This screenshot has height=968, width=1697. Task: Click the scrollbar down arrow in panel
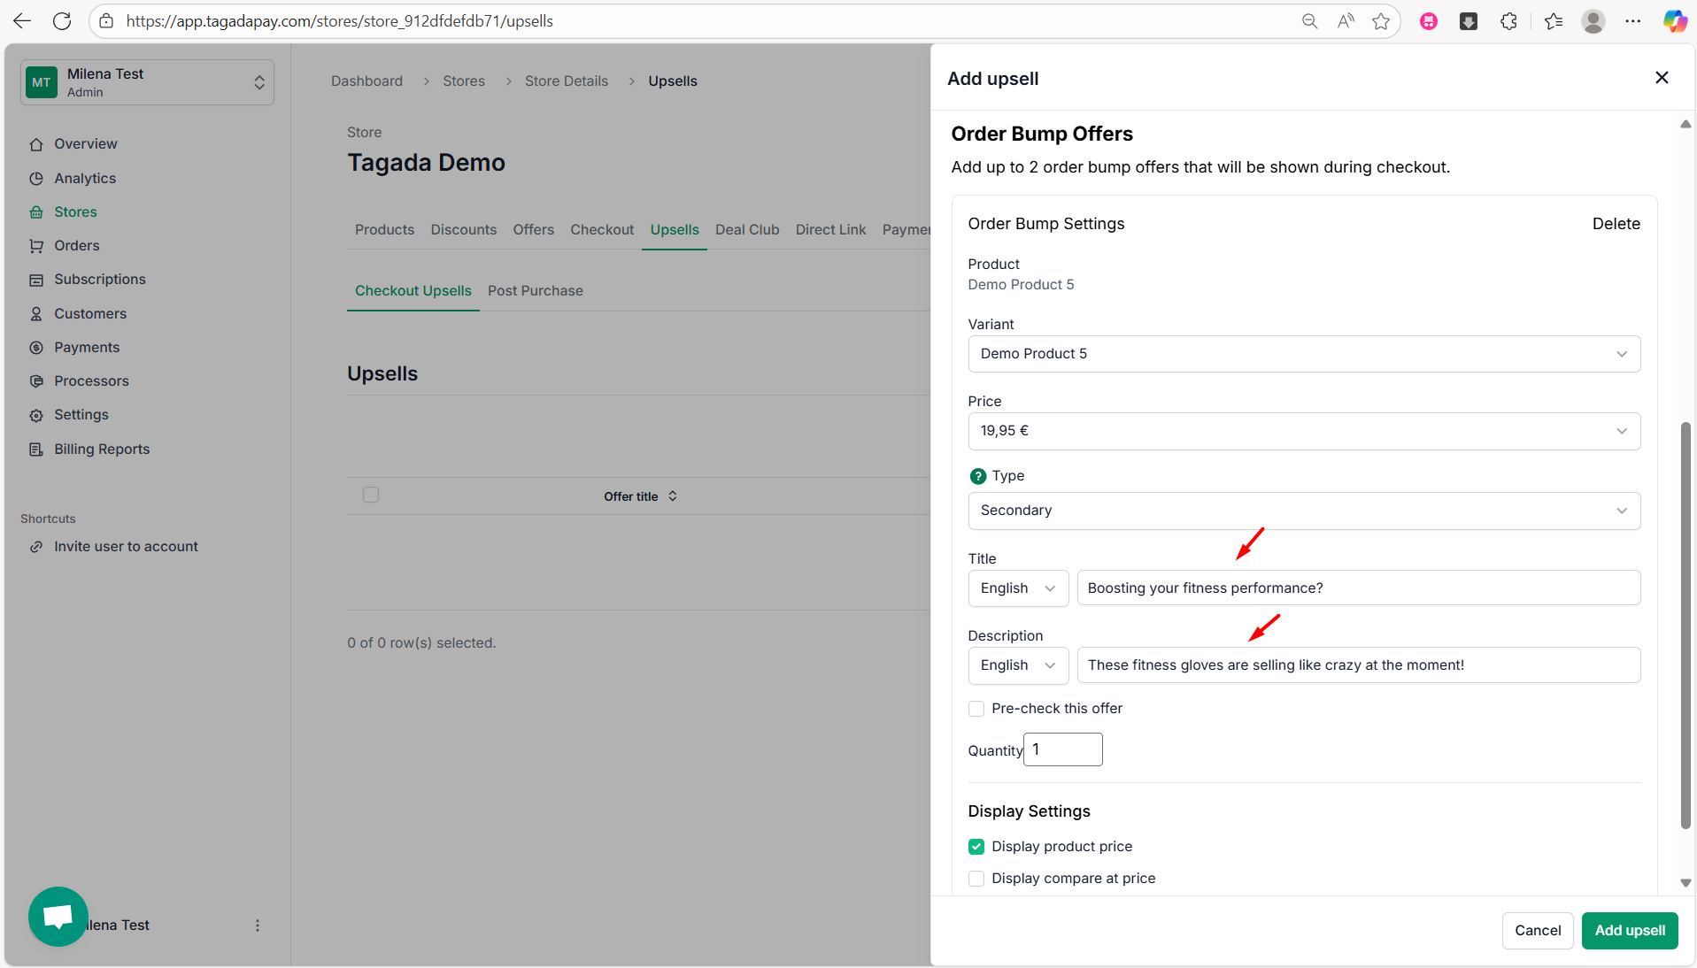[x=1685, y=883]
